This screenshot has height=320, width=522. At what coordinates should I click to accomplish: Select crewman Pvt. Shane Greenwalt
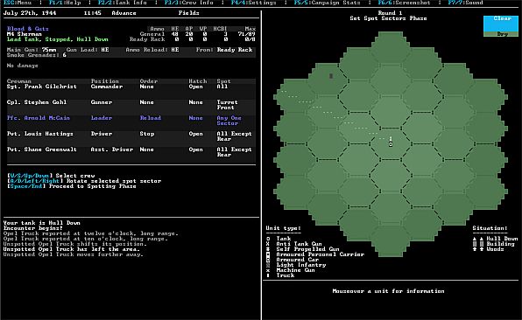pyautogui.click(x=42, y=150)
